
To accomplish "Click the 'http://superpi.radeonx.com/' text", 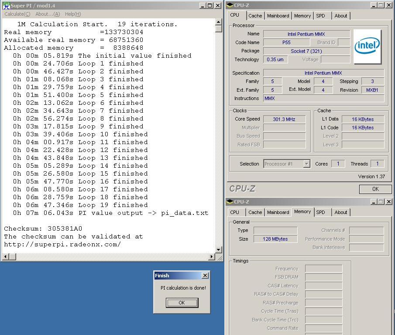I will [x=62, y=245].
